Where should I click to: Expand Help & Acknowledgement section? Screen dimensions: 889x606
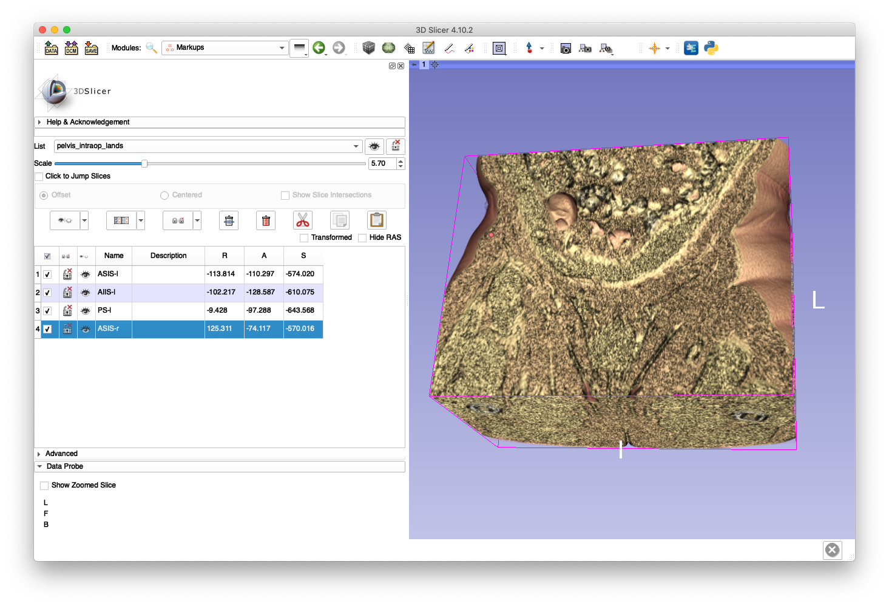pos(87,122)
